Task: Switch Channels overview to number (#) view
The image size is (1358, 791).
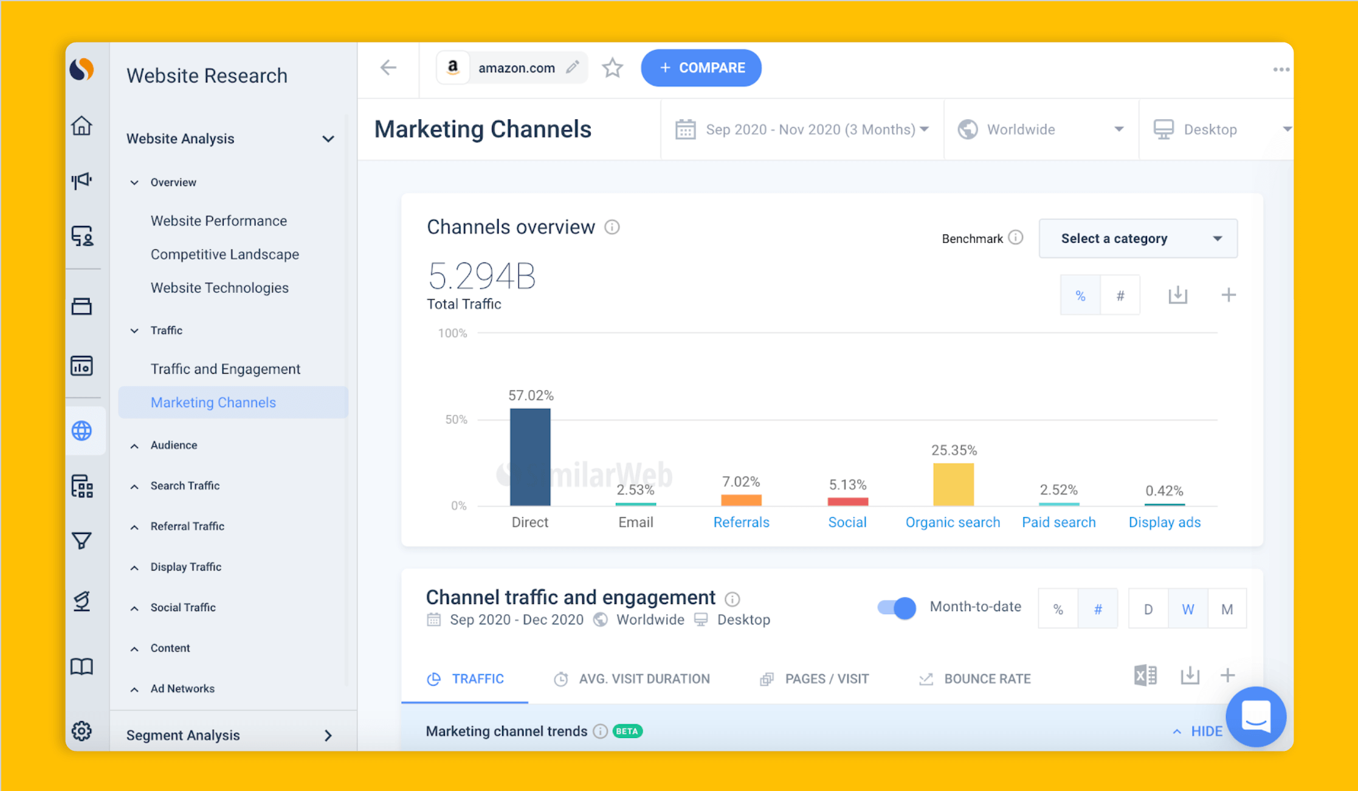Action: coord(1120,295)
